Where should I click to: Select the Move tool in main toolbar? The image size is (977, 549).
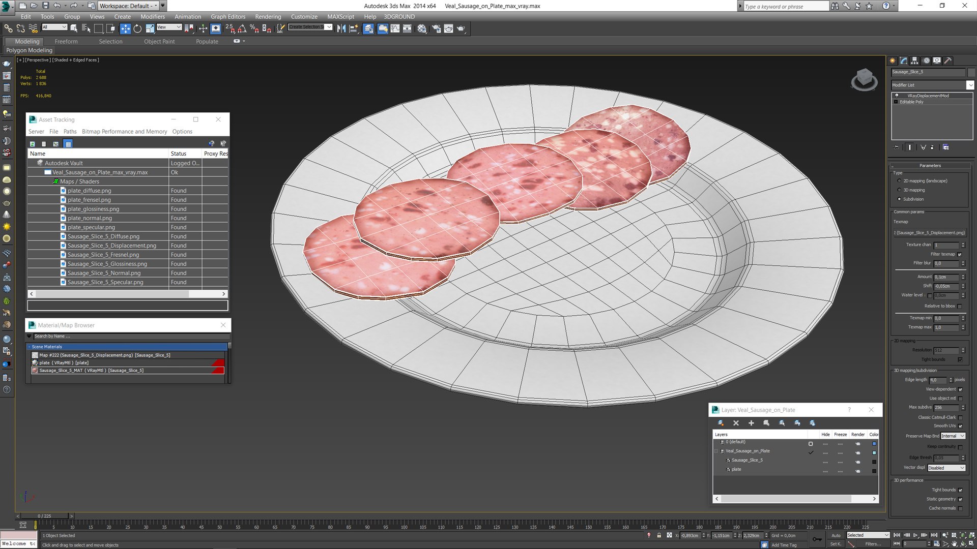point(125,28)
